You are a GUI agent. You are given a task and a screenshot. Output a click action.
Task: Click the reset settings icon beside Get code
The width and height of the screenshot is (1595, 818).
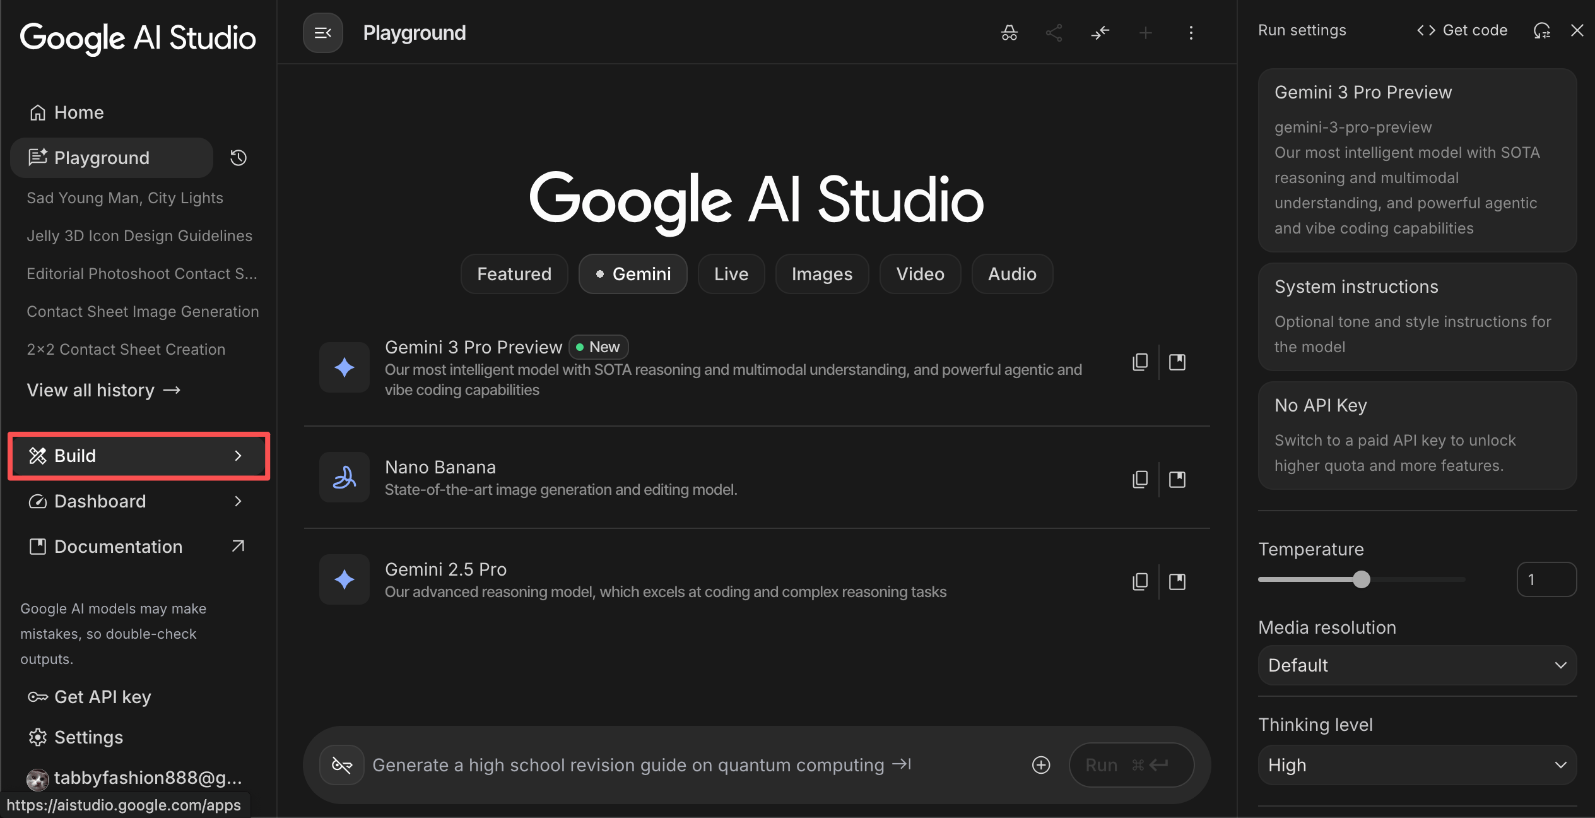1541,30
